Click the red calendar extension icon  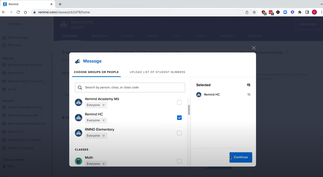pos(271,12)
